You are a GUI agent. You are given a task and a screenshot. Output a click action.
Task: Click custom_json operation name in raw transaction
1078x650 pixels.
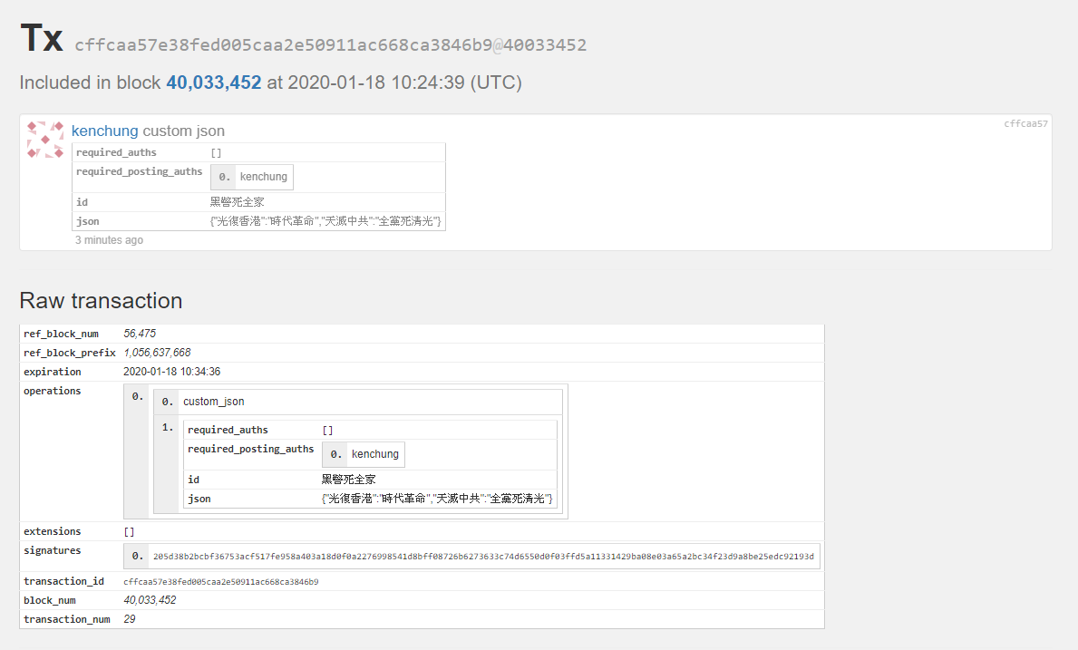coord(214,402)
